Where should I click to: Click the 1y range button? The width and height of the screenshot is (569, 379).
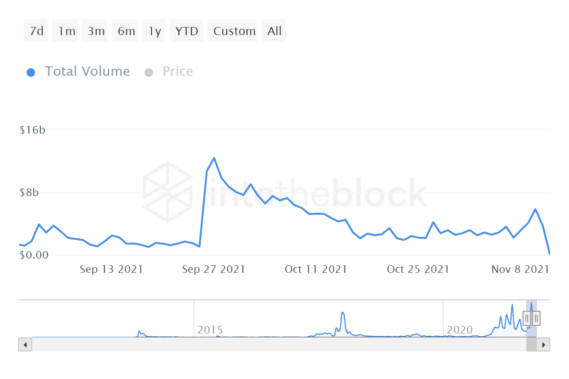pyautogui.click(x=154, y=30)
